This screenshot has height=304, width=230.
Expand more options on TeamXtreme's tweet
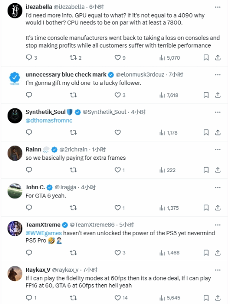(x=218, y=225)
